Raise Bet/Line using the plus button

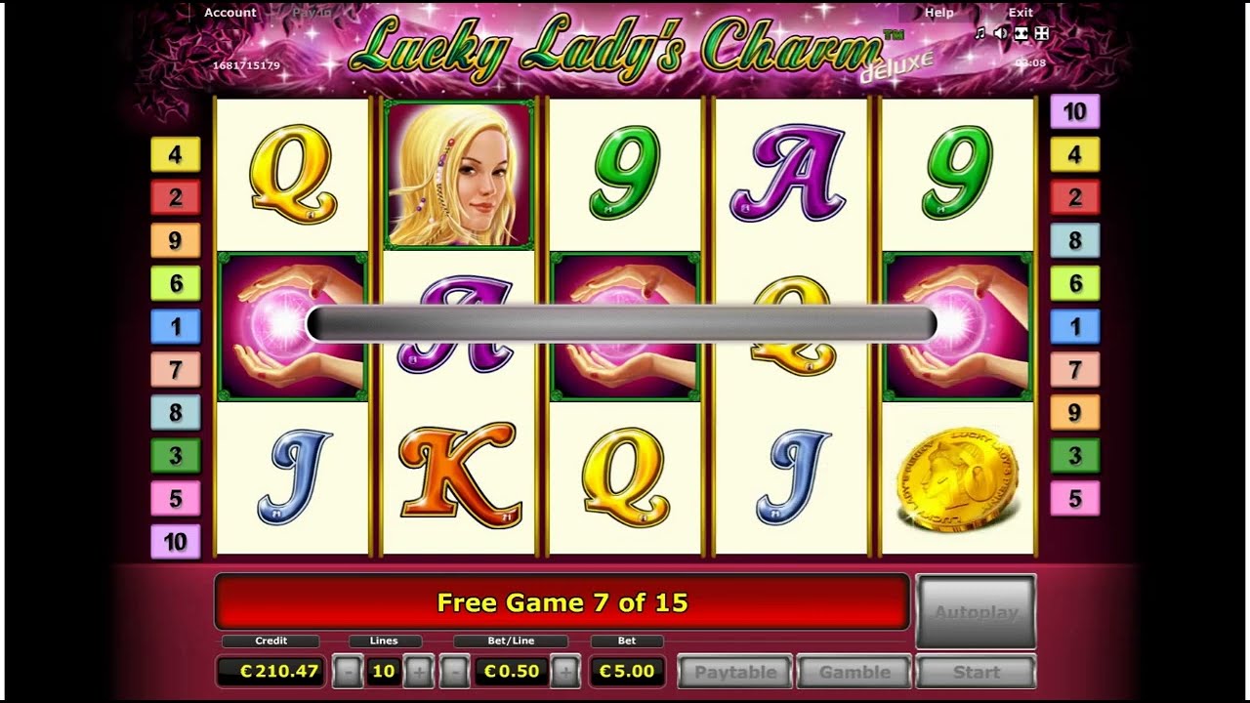pyautogui.click(x=565, y=672)
